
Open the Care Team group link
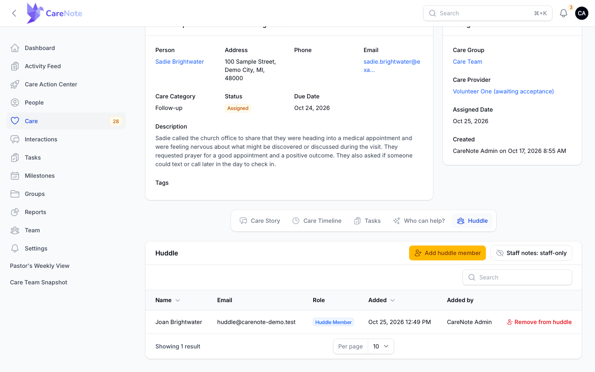[467, 62]
